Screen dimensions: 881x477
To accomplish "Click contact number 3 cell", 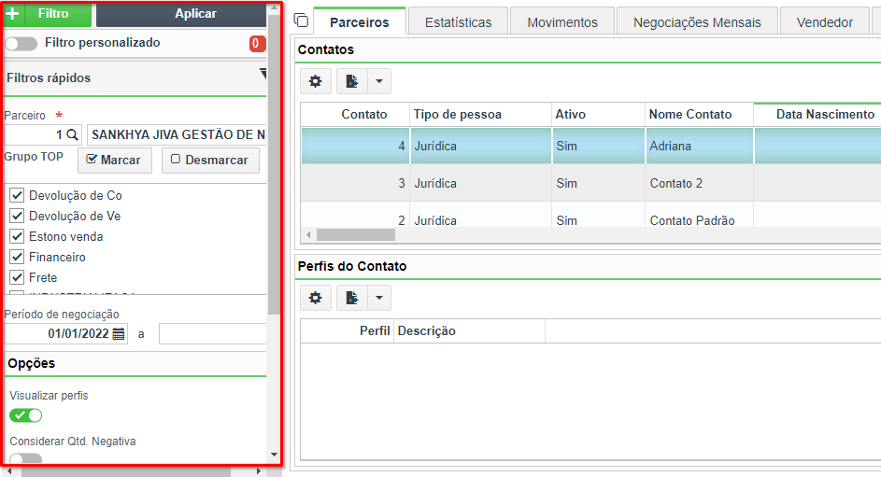I will click(355, 183).
